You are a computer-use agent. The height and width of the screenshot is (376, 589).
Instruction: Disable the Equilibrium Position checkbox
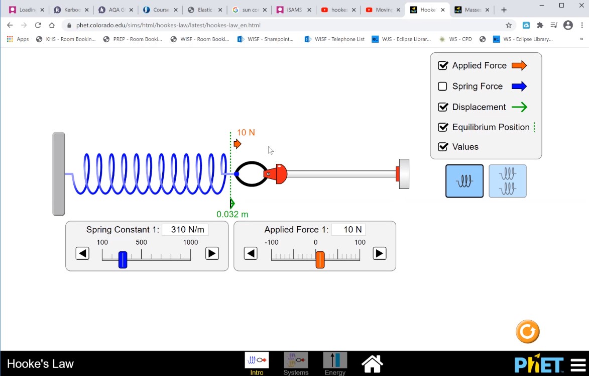(443, 127)
